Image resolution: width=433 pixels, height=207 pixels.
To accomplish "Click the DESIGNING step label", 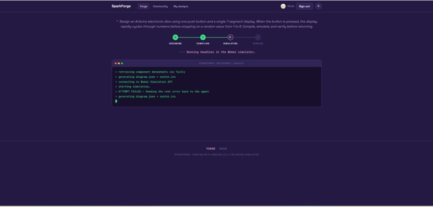I will pyautogui.click(x=175, y=43).
